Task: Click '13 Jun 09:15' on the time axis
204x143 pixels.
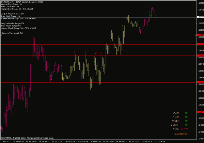Action: tap(19, 142)
